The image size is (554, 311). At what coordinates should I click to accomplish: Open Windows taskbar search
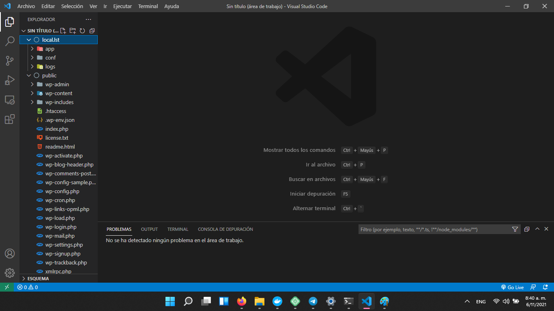point(188,301)
